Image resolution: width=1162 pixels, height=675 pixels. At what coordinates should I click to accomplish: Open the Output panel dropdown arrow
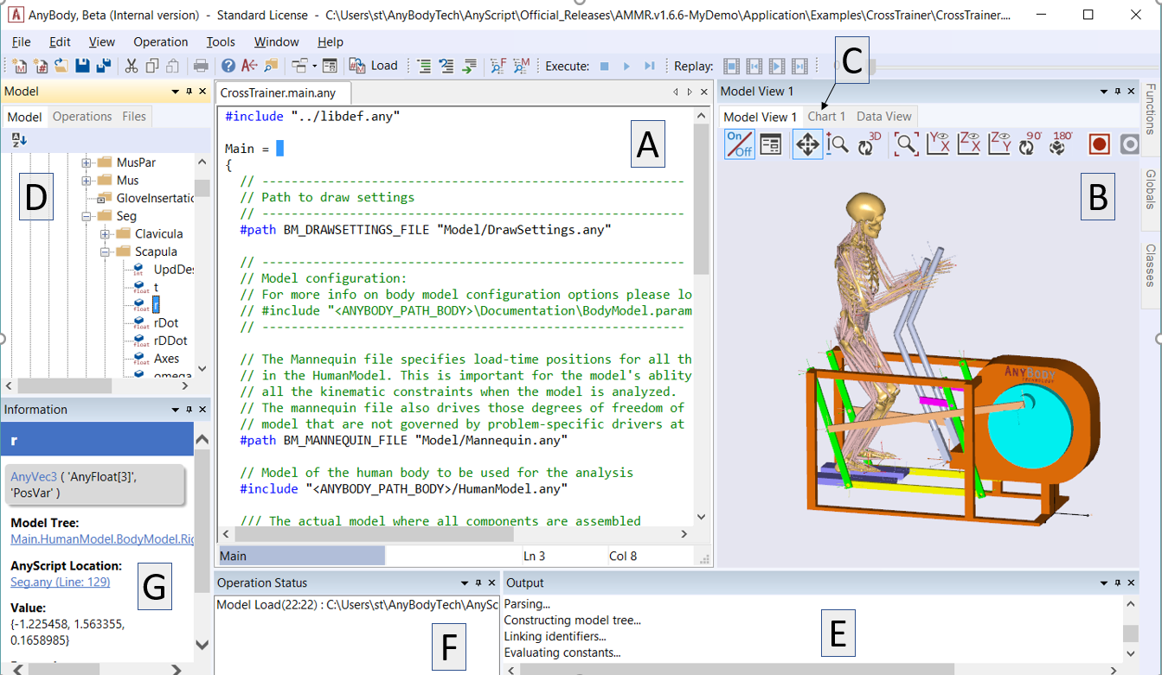1104,583
